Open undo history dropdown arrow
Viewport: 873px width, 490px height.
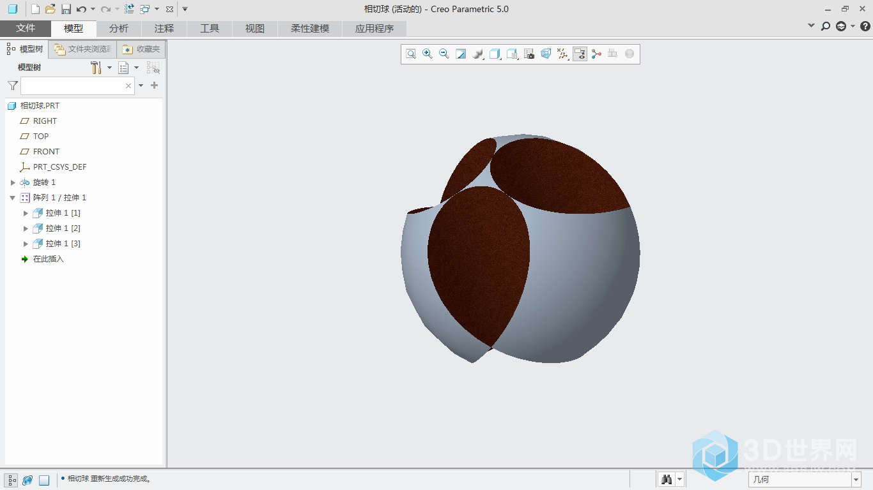[93, 9]
